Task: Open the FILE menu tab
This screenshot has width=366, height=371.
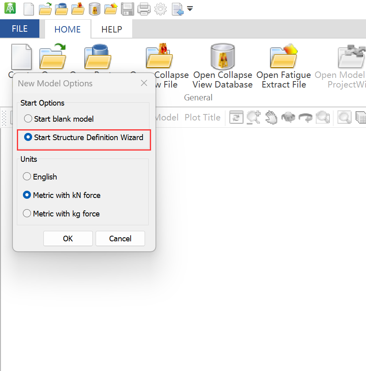Action: [x=20, y=29]
